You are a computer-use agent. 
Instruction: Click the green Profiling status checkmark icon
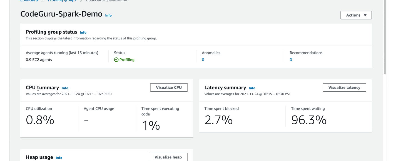coord(116,59)
